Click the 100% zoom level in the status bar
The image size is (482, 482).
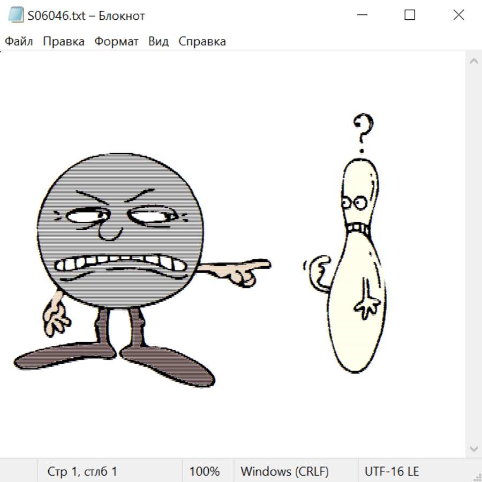pyautogui.click(x=205, y=471)
